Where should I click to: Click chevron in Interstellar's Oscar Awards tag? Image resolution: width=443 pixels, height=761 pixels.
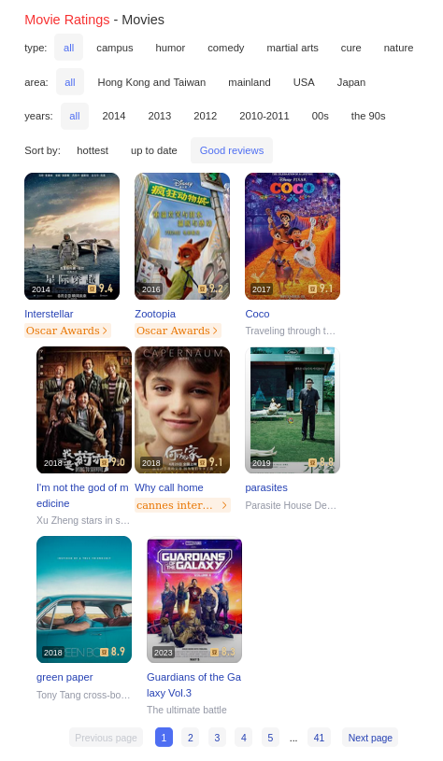point(105,331)
